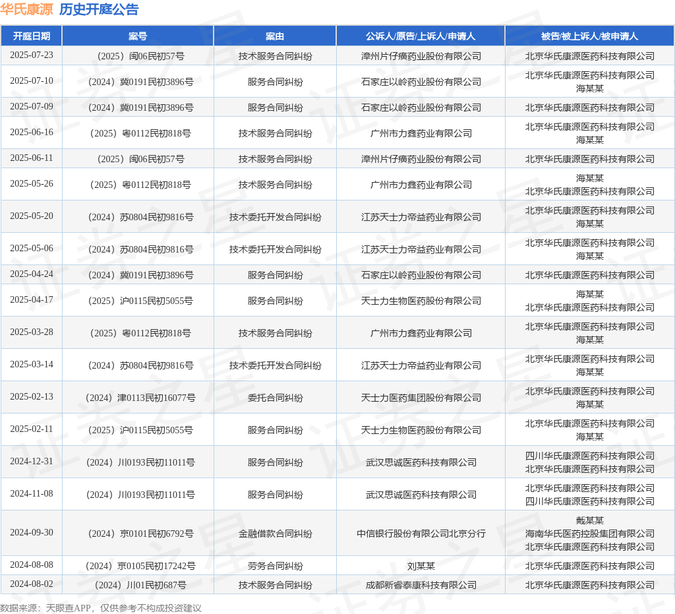Click case number (2024)京0101民初6792号
This screenshot has height=614, width=675.
[x=140, y=534]
